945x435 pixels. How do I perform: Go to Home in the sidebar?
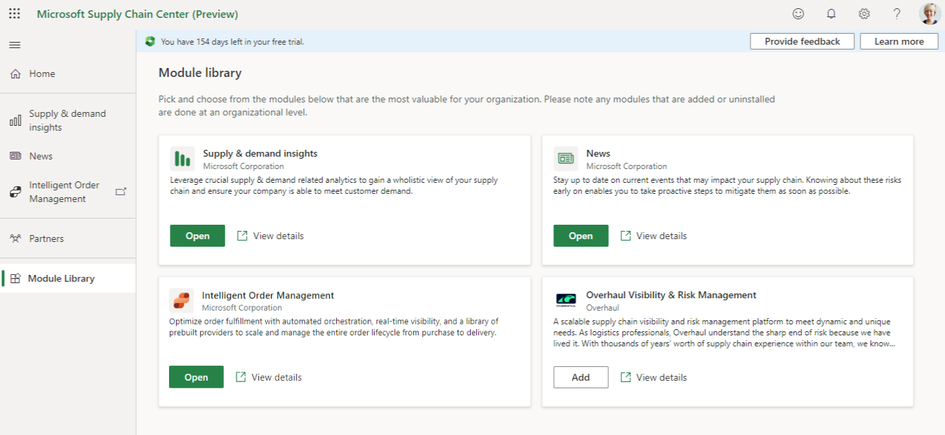[67, 74]
